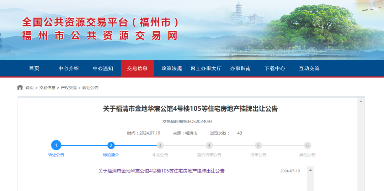Viewport: 384px width, 191px height.
Task: Click the 结果公告 step label
Action: [x=258, y=155]
